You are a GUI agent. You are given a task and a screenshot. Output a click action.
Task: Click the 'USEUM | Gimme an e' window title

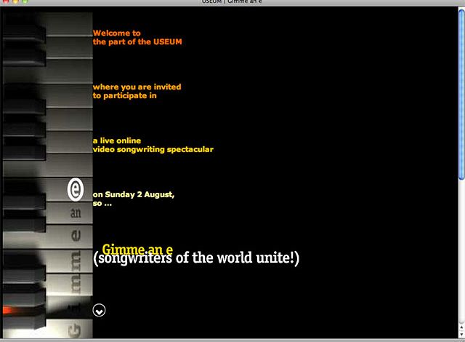232,2
